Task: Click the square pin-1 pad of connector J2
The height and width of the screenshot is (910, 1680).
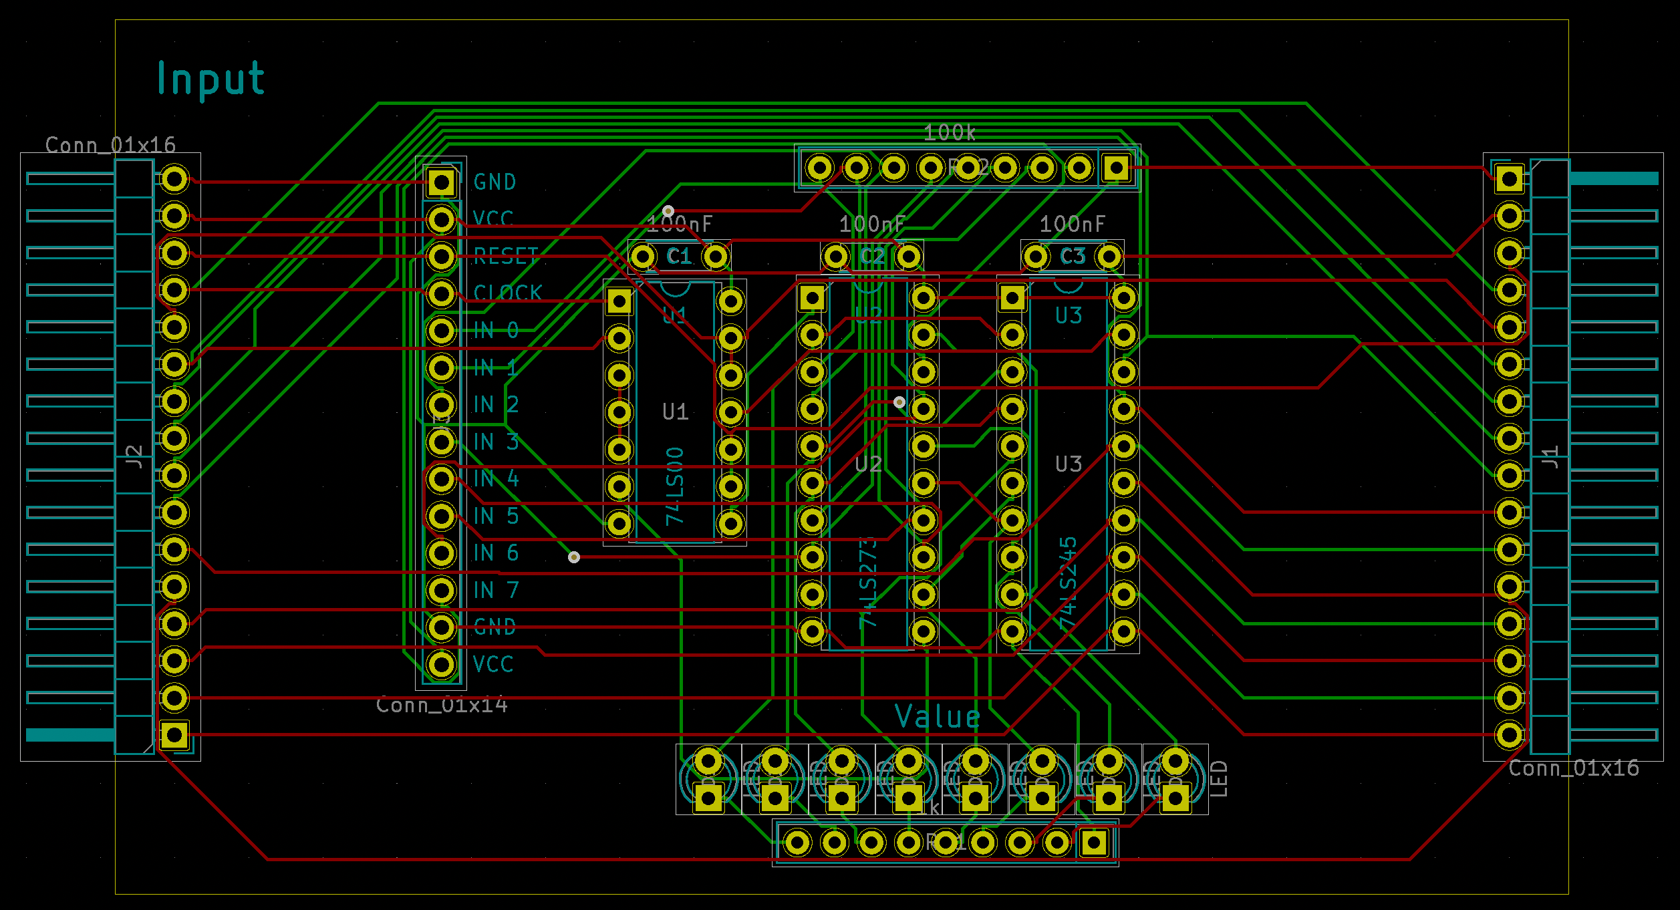Action: click(x=174, y=735)
